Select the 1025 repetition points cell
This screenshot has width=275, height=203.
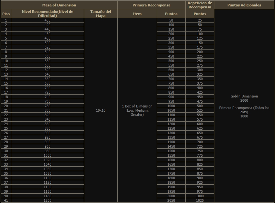[x=200, y=200]
